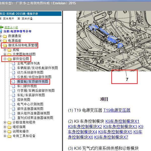Select 仪表板/中控台部件视图 tree item
The height and width of the screenshot is (151, 151).
pos(34,77)
